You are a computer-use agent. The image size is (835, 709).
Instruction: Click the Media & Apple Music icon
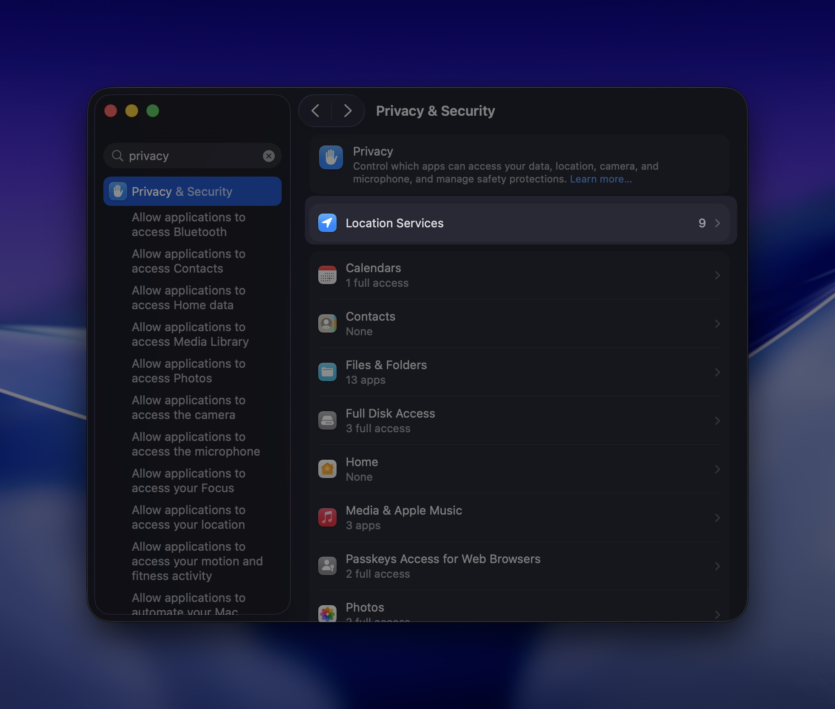(x=327, y=518)
